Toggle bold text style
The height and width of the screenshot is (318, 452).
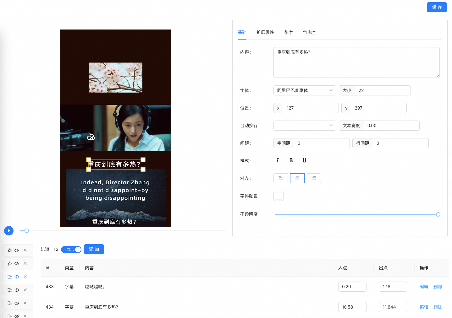(291, 160)
